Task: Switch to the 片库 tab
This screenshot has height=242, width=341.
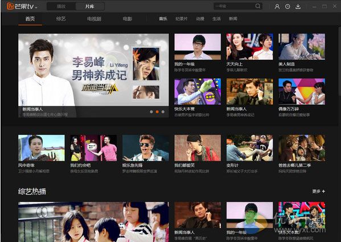Action: point(89,6)
